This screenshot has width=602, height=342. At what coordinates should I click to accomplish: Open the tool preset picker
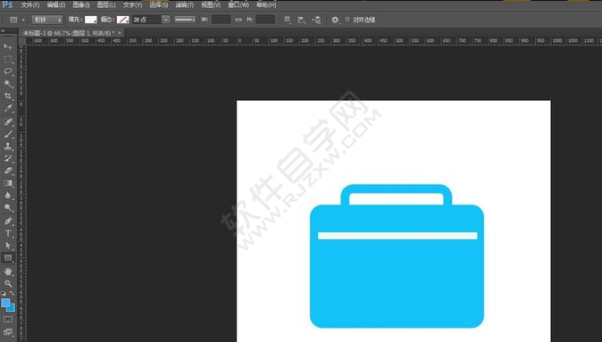pyautogui.click(x=16, y=20)
